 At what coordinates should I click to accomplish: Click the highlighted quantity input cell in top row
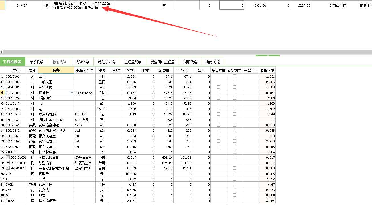pyautogui.click(x=232, y=5)
